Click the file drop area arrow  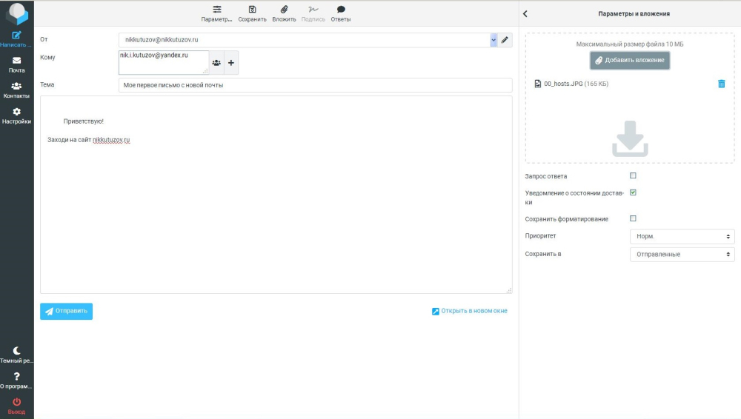point(630,138)
